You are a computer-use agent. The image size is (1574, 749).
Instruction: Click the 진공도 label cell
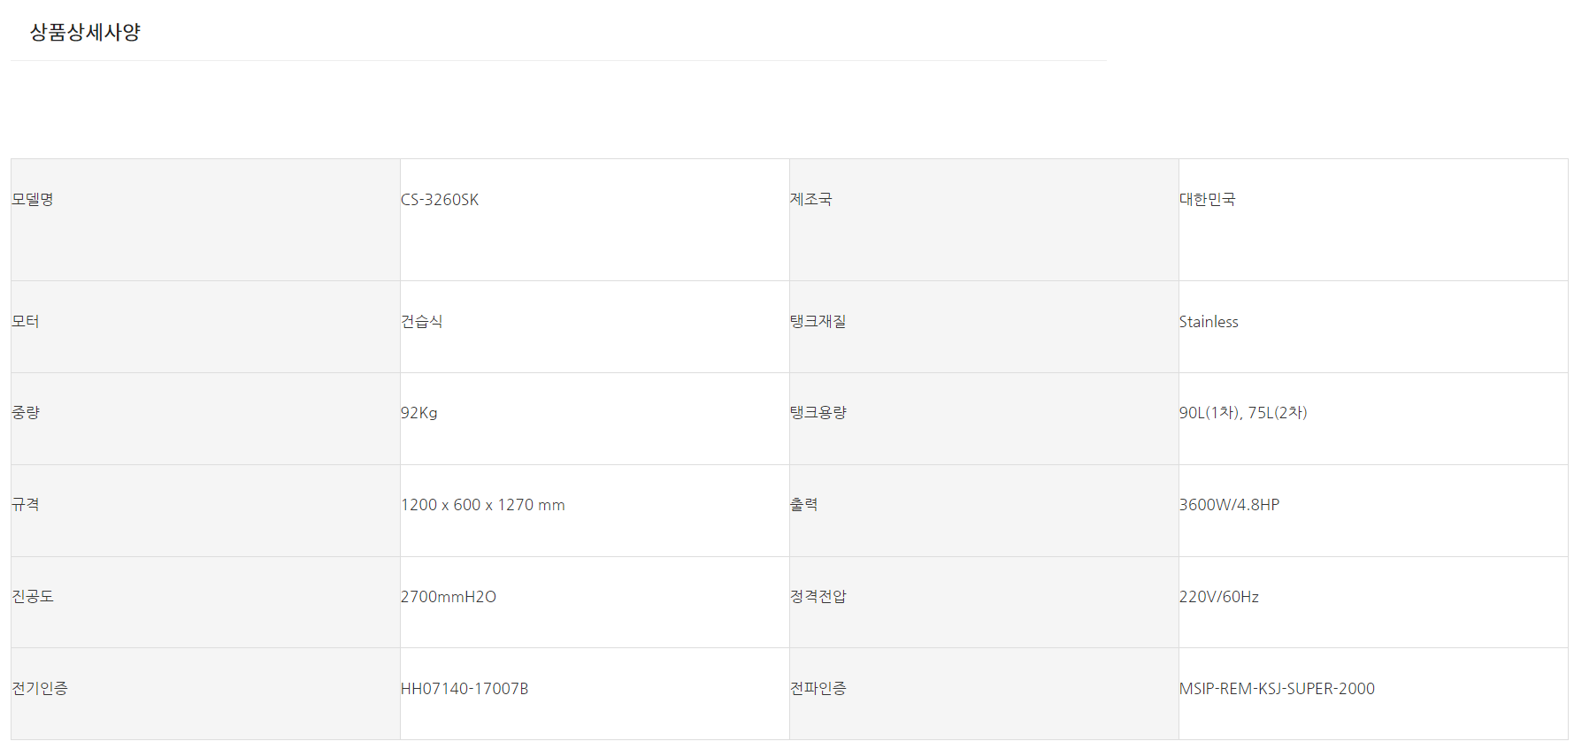33,597
